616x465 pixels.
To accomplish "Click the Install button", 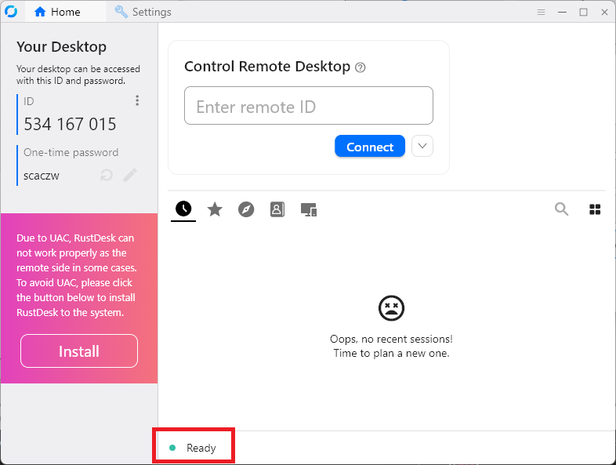I will pyautogui.click(x=79, y=351).
